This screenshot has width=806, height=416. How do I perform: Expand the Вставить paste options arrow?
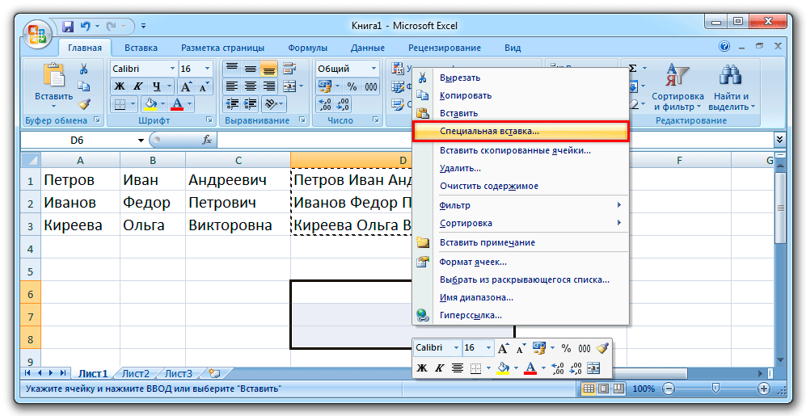pyautogui.click(x=54, y=107)
